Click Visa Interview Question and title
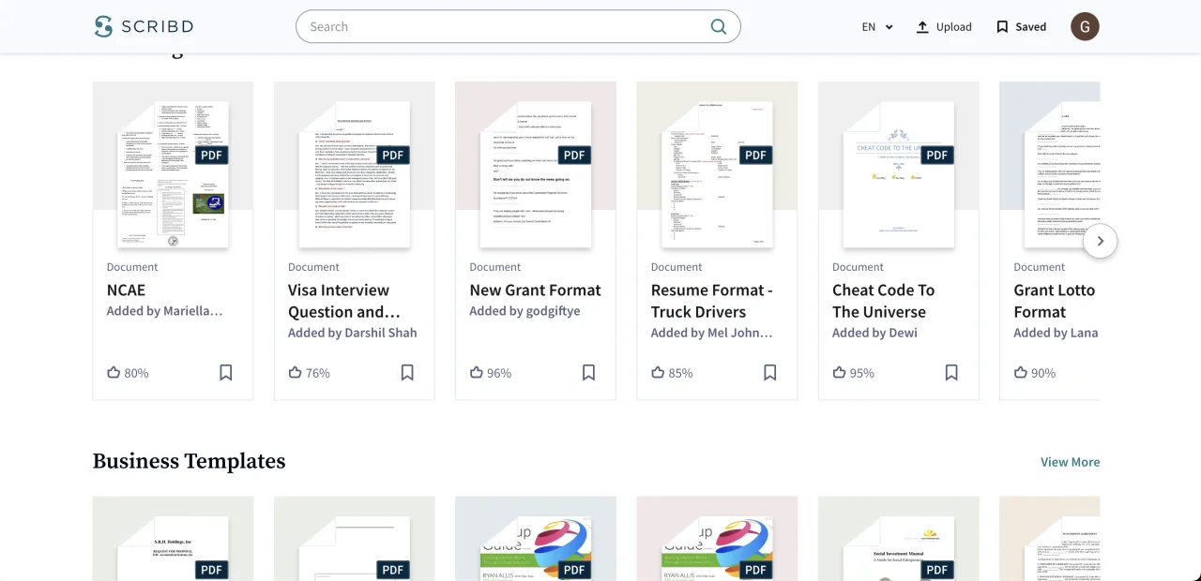 (344, 301)
